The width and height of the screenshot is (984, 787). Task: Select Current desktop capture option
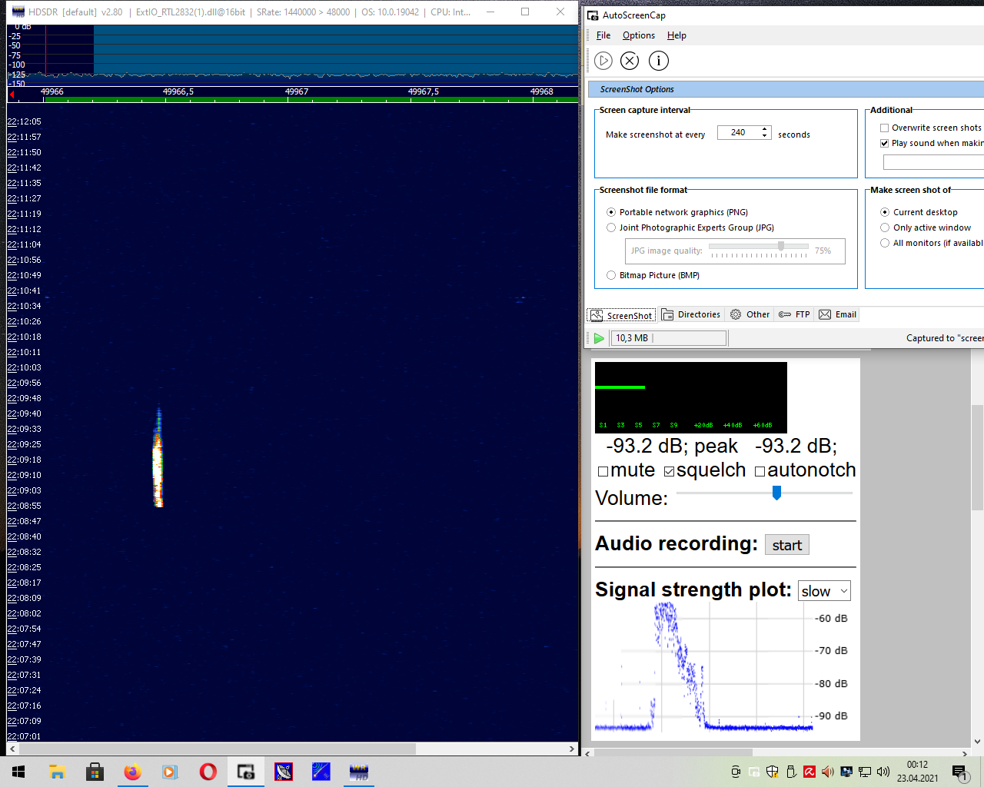[x=885, y=212]
